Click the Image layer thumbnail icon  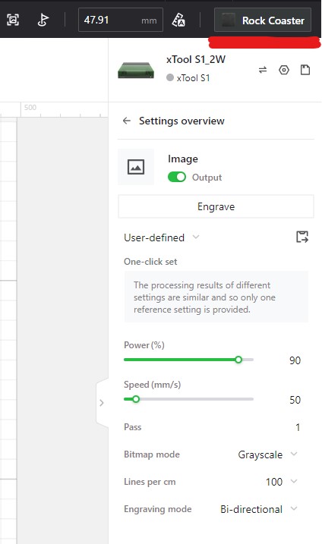136,167
